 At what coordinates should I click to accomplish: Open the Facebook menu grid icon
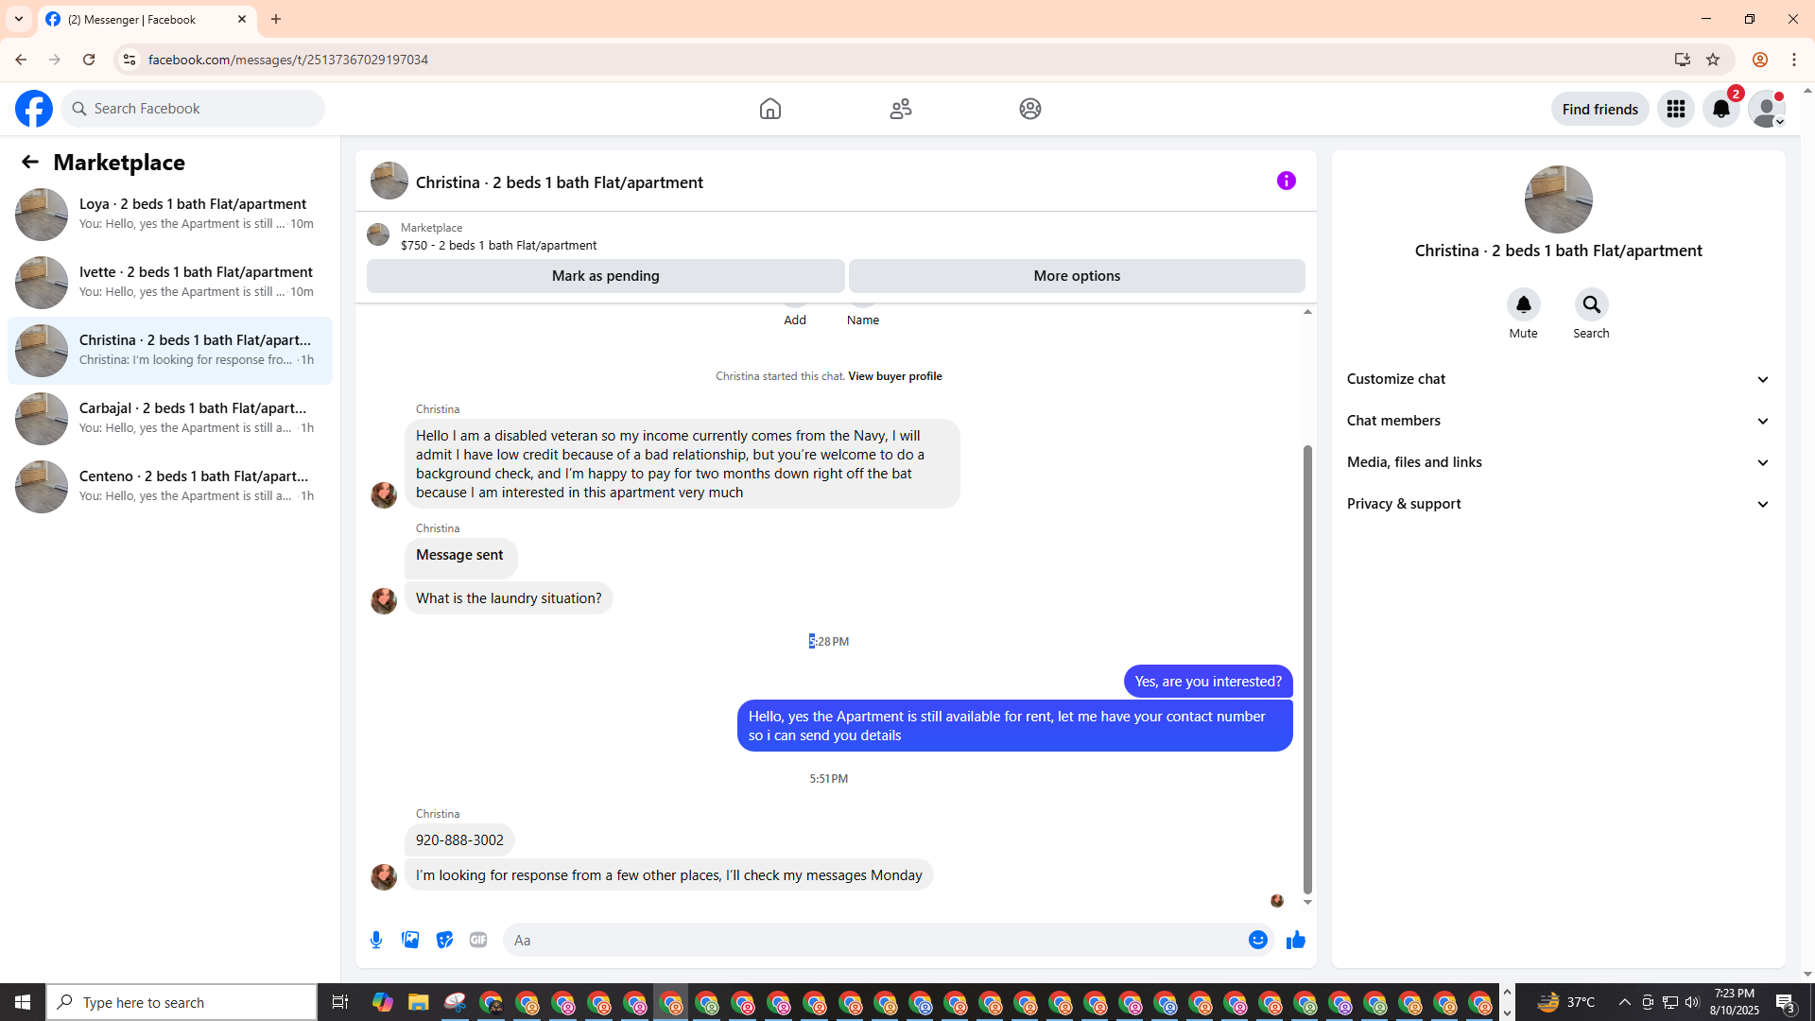tap(1675, 109)
